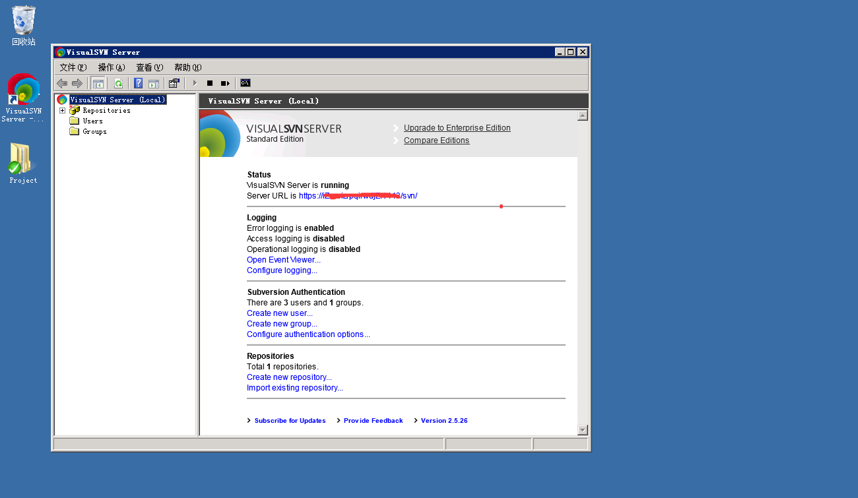Open Help via blue question mark icon

coord(138,83)
